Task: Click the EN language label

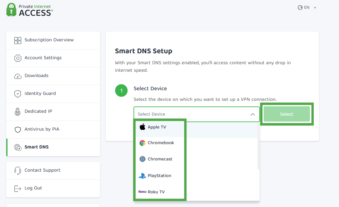Action: click(x=306, y=8)
